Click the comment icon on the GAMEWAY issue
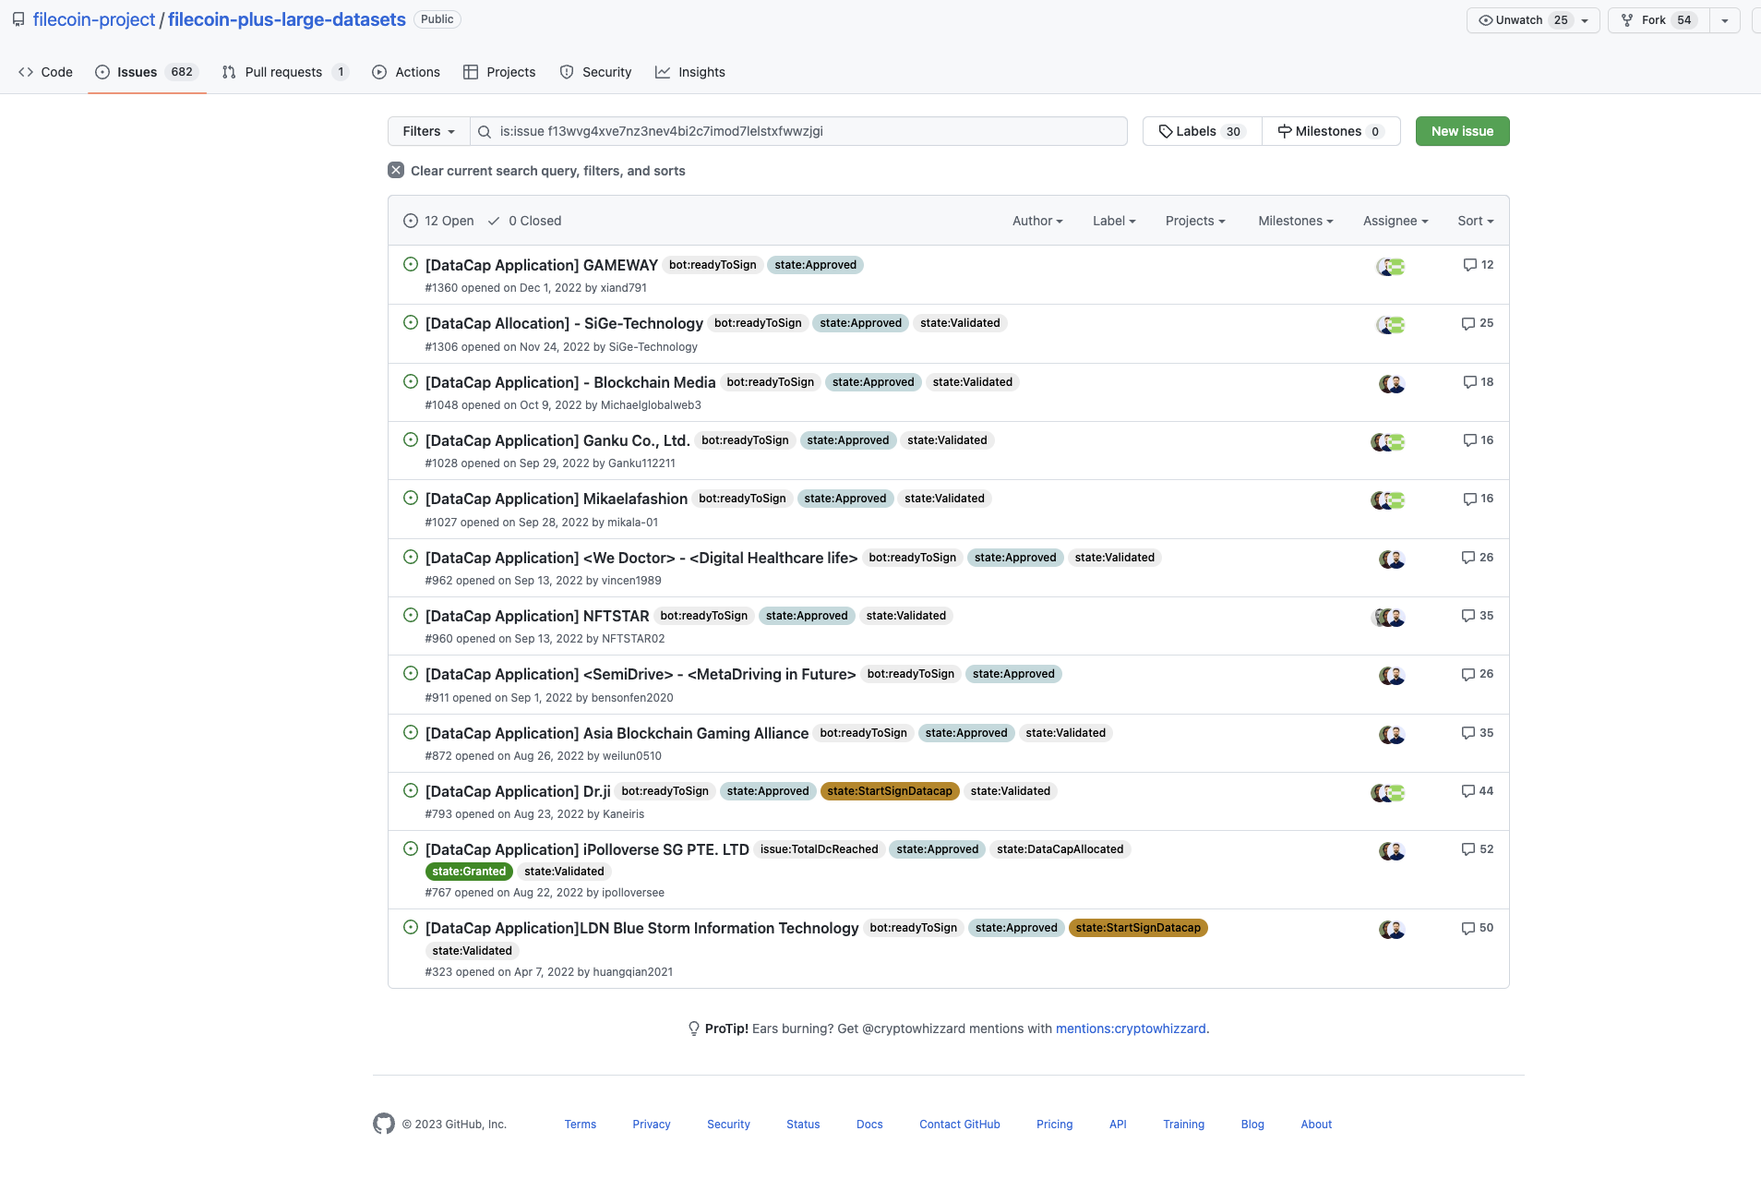The height and width of the screenshot is (1203, 1761). 1468,265
